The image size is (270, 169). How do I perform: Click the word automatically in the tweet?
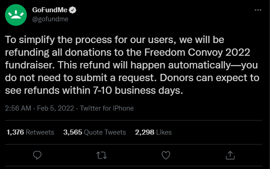[x=199, y=65]
